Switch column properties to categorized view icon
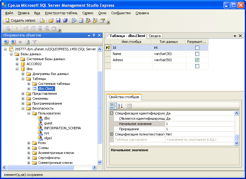The image size is (246, 179). point(113,106)
